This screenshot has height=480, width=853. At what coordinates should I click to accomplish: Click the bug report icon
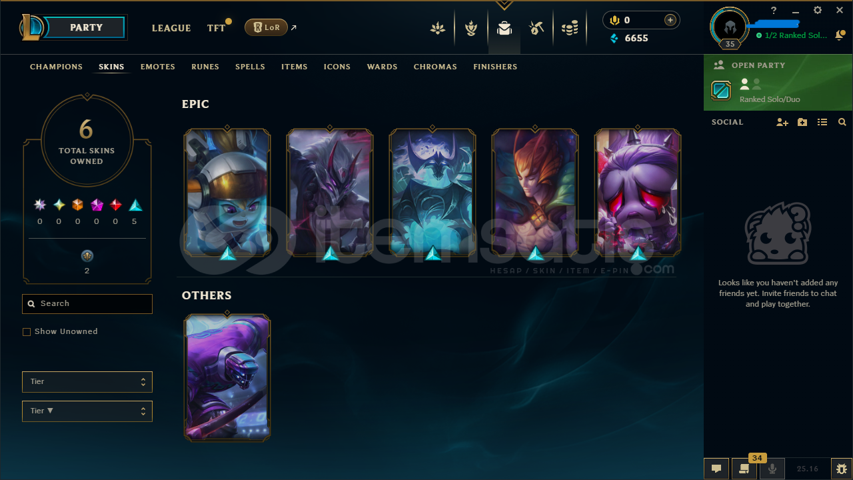coord(841,469)
